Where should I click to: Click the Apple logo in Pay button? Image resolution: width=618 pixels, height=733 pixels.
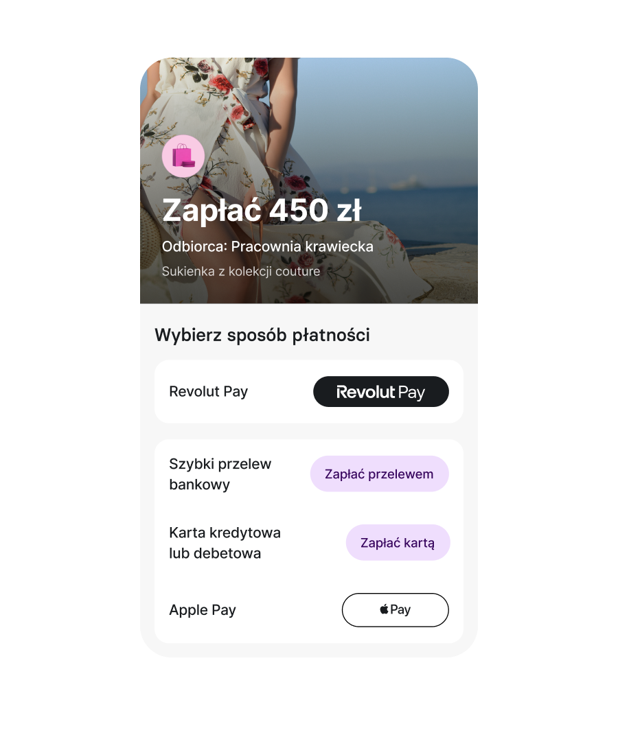384,609
